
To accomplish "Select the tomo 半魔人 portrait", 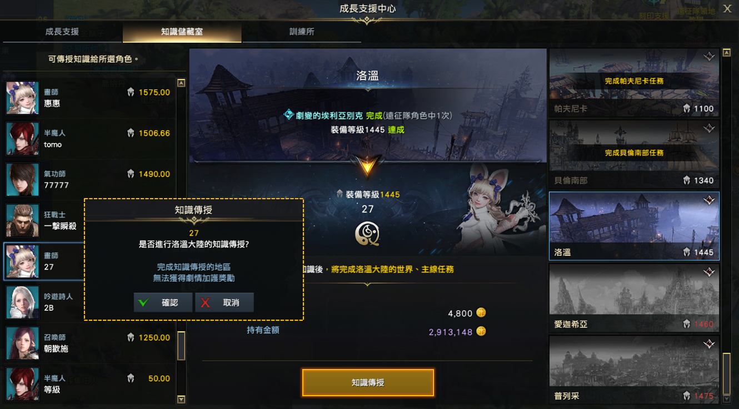I will (23, 139).
